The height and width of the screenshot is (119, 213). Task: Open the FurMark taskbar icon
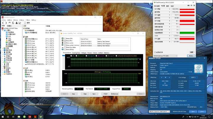pyautogui.click(x=35, y=117)
